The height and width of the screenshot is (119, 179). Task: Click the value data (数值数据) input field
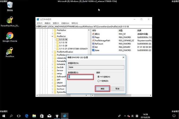coord(81,77)
